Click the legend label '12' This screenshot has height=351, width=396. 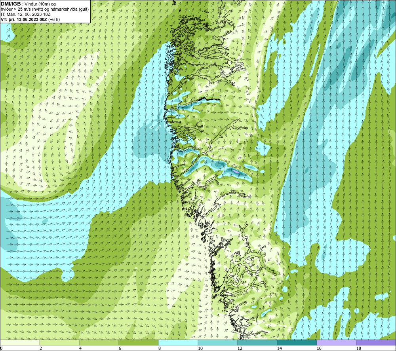point(240,349)
